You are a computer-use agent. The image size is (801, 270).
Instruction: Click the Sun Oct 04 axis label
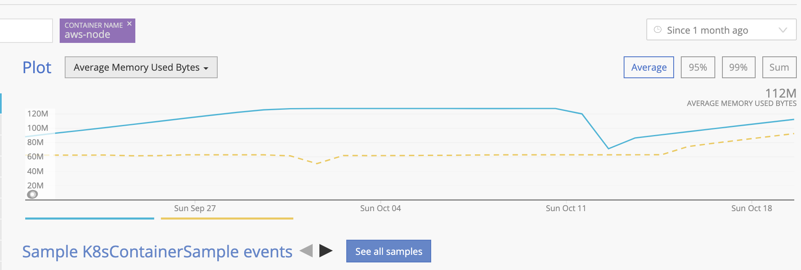click(x=380, y=208)
